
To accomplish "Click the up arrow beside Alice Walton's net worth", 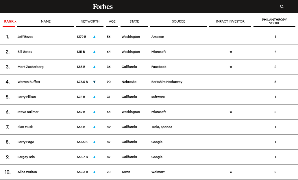I will click(94, 172).
